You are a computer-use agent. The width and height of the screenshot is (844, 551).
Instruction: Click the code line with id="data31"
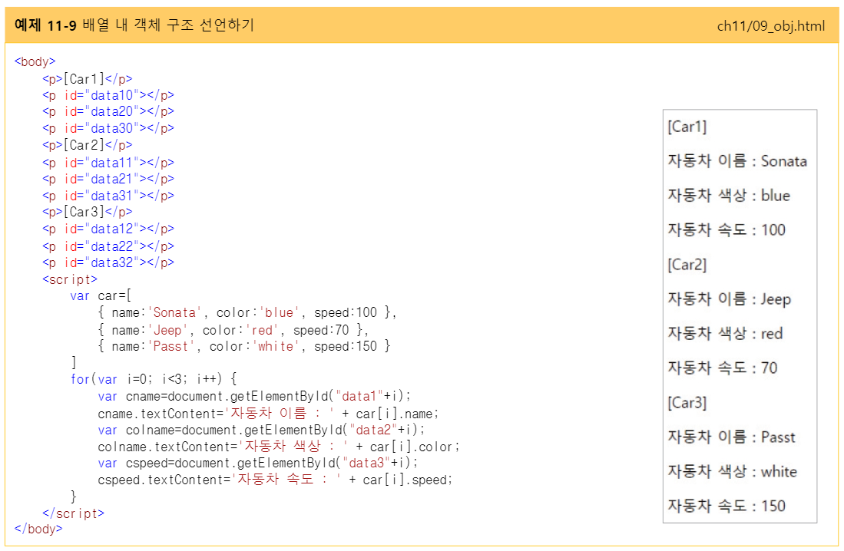[x=108, y=196]
